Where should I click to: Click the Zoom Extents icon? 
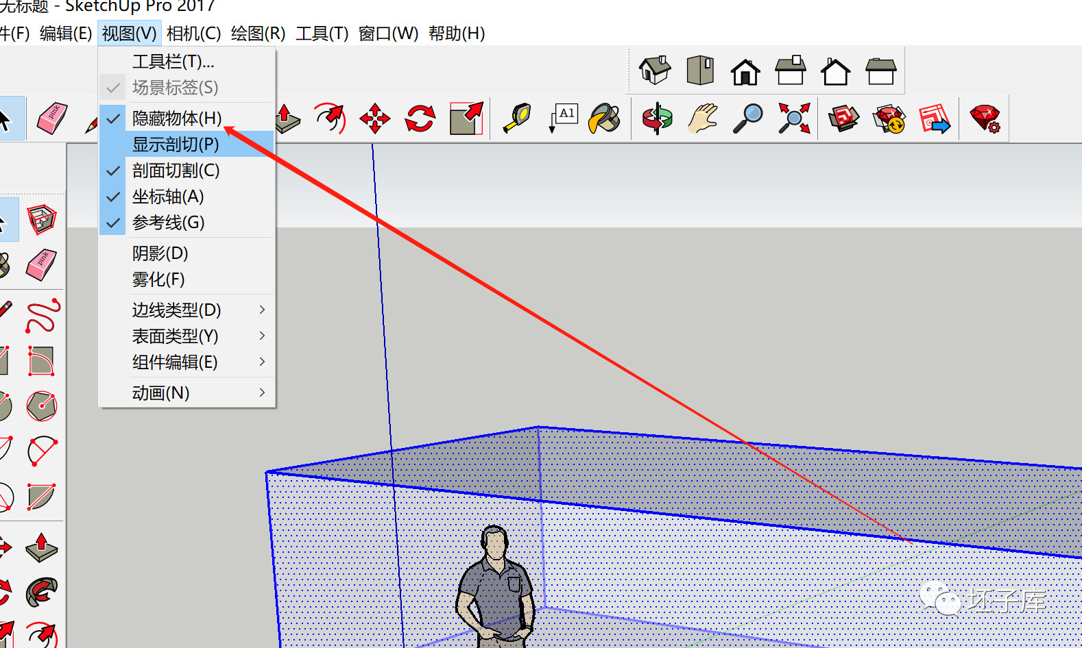click(x=794, y=119)
